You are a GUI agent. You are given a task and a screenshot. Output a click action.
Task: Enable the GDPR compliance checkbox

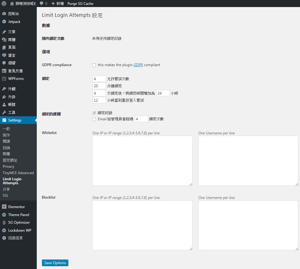point(94,65)
